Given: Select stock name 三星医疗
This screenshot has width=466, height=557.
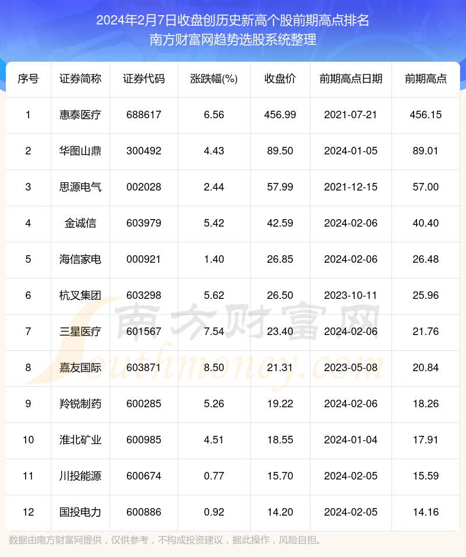Looking at the screenshot, I should 80,332.
